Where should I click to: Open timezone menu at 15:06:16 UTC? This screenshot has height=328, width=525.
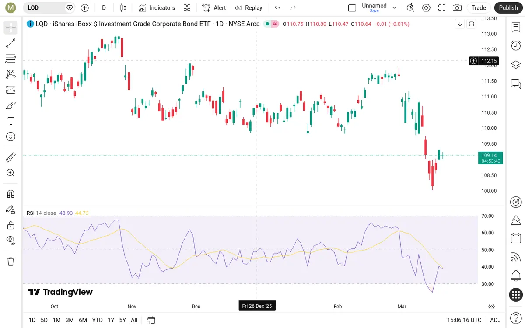click(464, 320)
